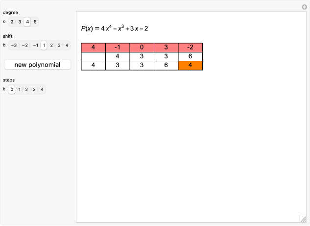Image resolution: width=310 pixels, height=226 pixels.
Task: Select shift h value 1
Action: (44, 46)
